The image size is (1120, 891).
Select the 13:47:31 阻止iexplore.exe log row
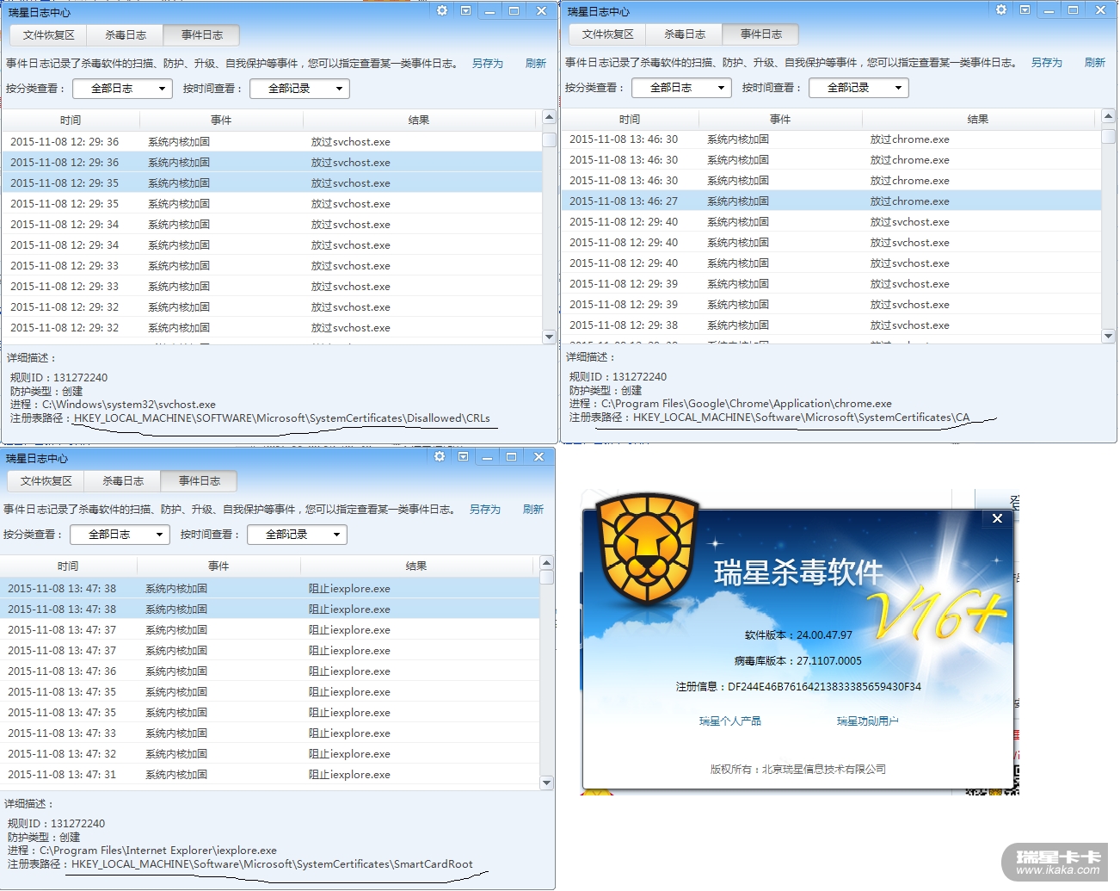270,775
